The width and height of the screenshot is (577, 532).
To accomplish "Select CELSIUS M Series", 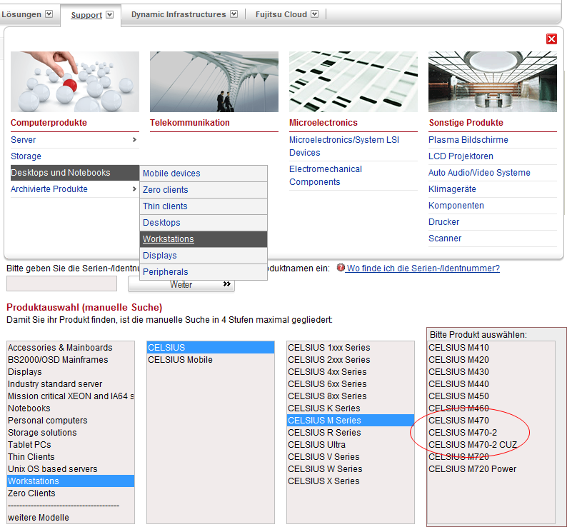I will pos(351,420).
